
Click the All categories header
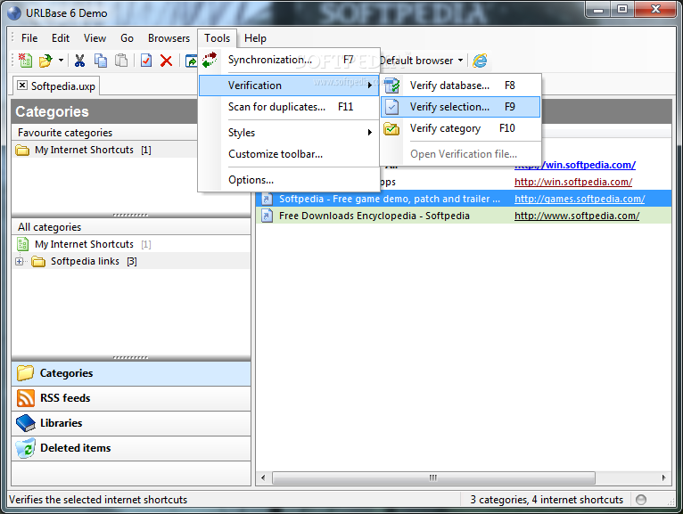(x=131, y=227)
